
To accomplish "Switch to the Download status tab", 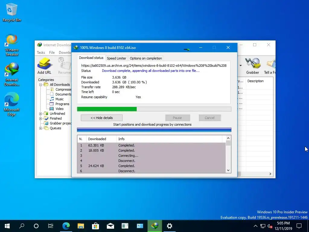I will click(x=91, y=58).
